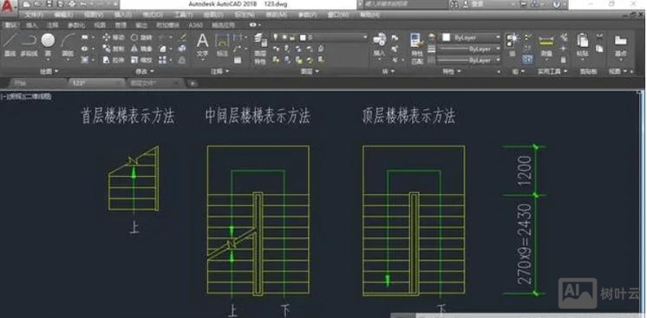Switch to the 输出 ribbon tab
The height and width of the screenshot is (318, 647).
(141, 25)
